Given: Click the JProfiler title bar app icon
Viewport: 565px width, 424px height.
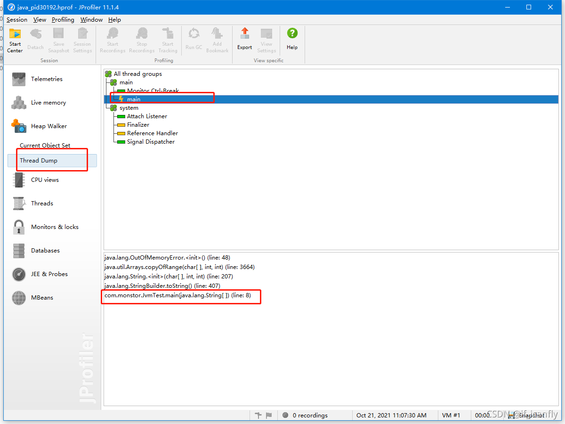Looking at the screenshot, I should pyautogui.click(x=11, y=7).
